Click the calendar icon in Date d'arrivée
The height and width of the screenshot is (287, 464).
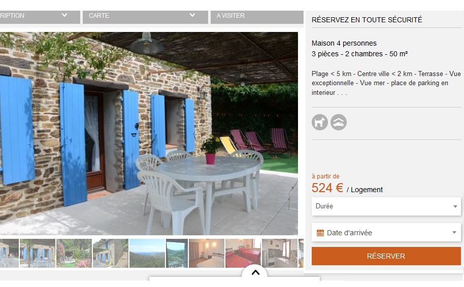[x=320, y=233]
